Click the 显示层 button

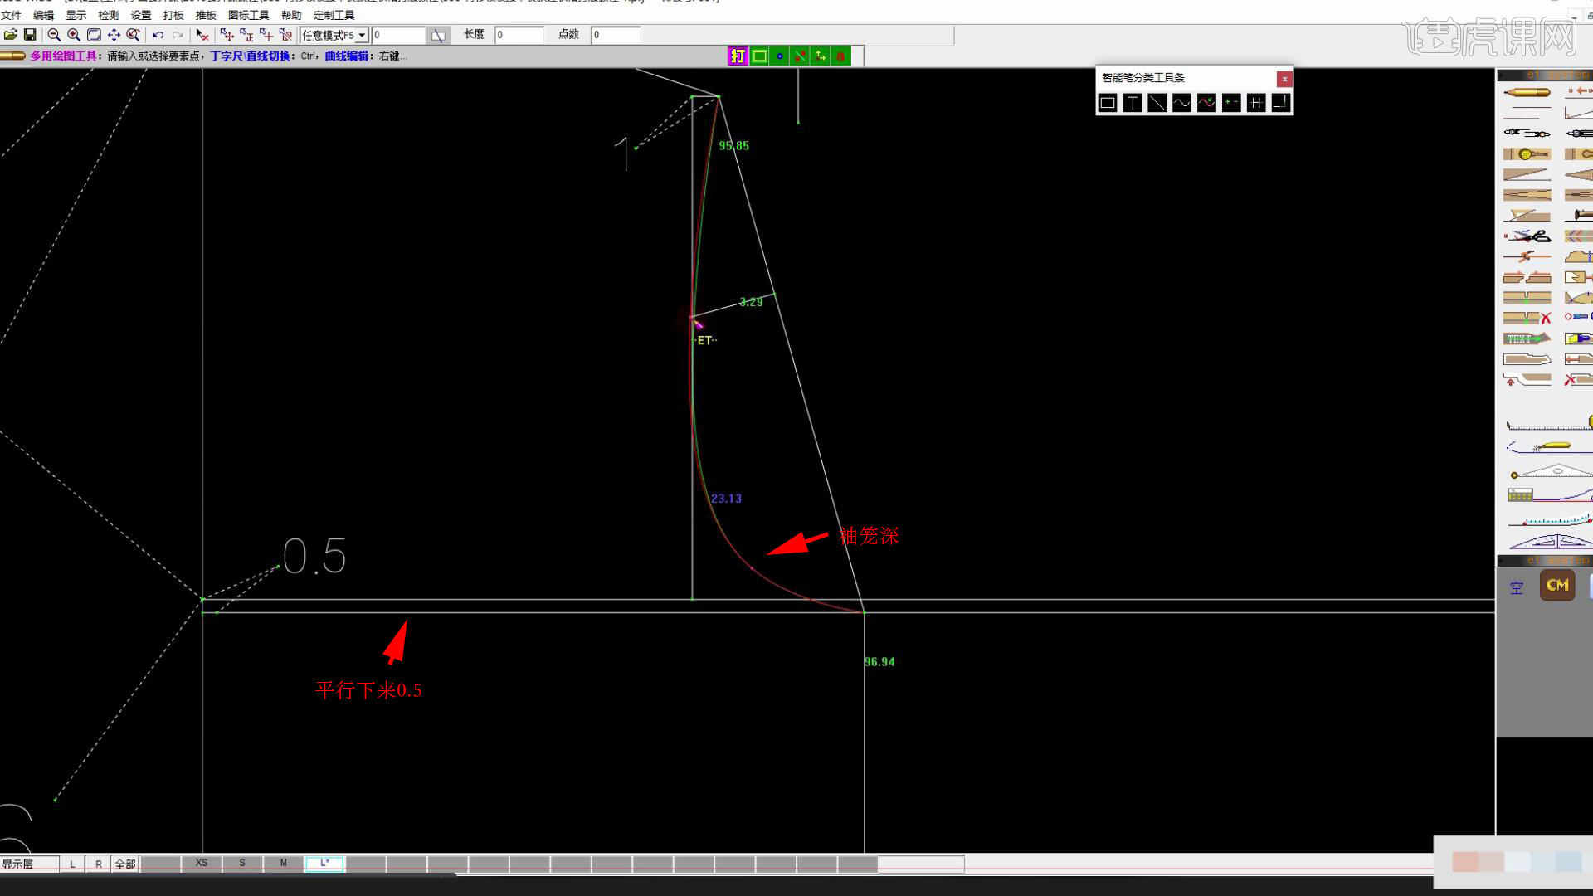coord(30,864)
